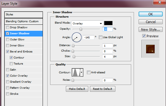Click the Choke slider handle
The width and height of the screenshot is (166, 106).
[x=73, y=51]
